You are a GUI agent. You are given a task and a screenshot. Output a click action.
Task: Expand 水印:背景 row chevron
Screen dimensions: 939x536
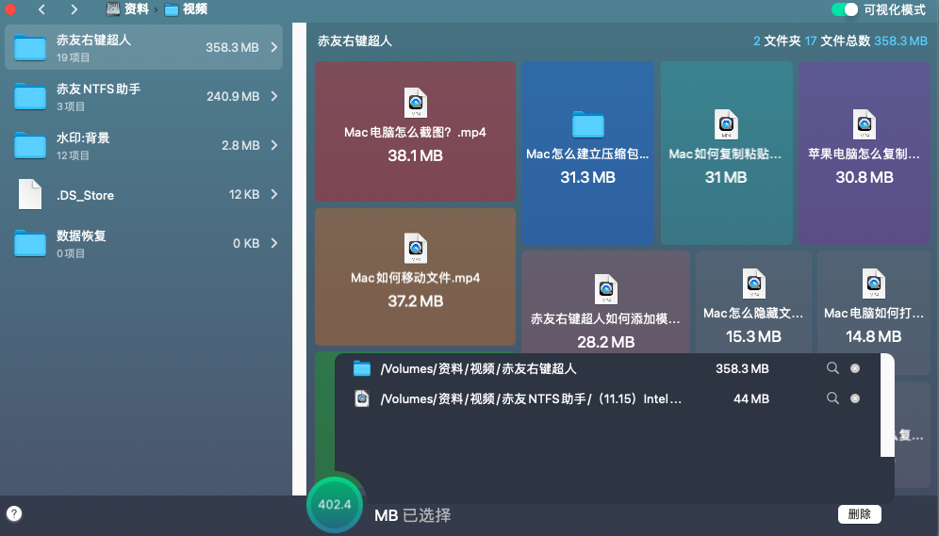click(274, 145)
